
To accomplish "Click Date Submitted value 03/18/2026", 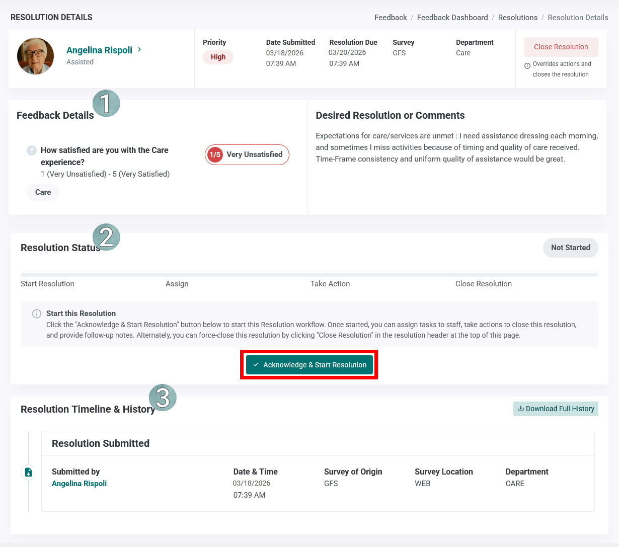I will click(285, 53).
